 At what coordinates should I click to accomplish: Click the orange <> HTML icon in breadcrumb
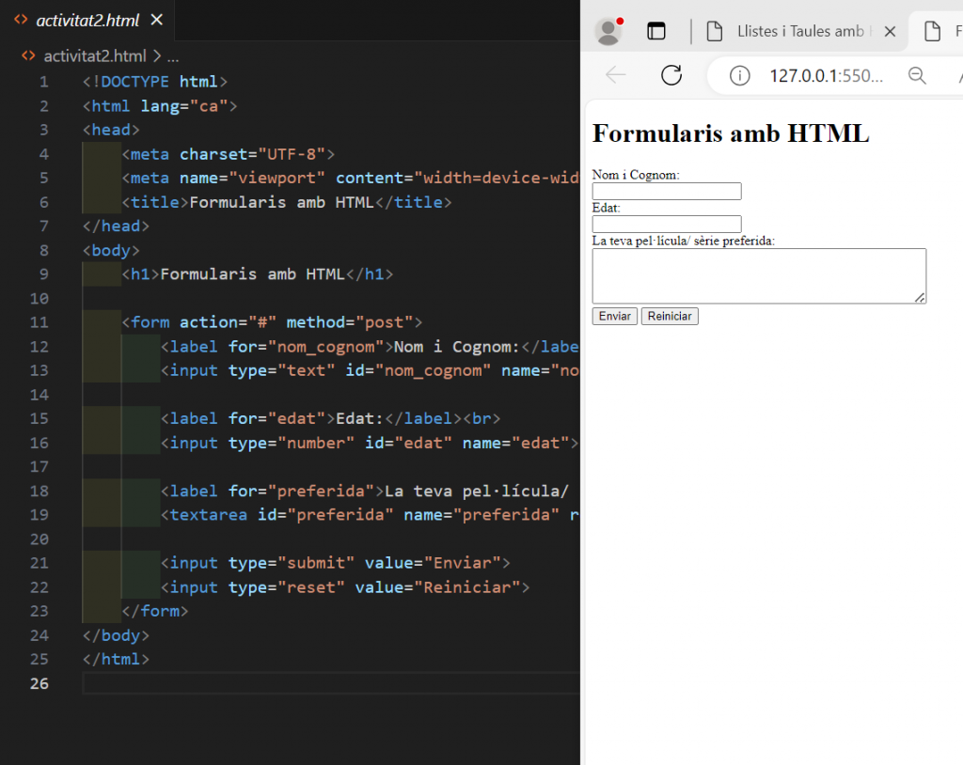pos(27,55)
